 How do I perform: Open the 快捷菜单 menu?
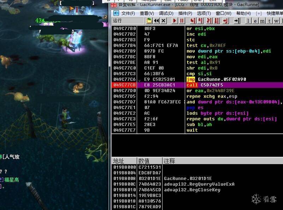coord(275,13)
